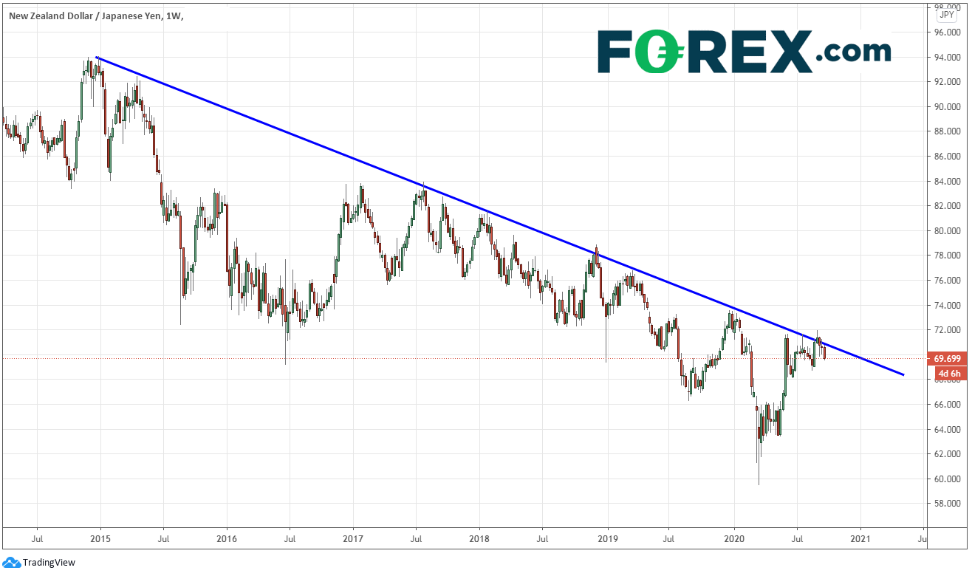The width and height of the screenshot is (972, 576).
Task: Click the 96.000 price axis label
Action: coord(947,32)
